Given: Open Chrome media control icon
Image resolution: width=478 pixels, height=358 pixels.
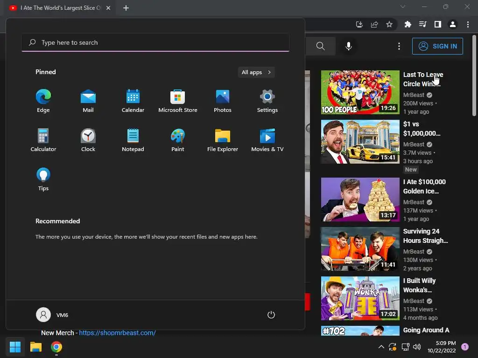Looking at the screenshot, I should (422, 24).
